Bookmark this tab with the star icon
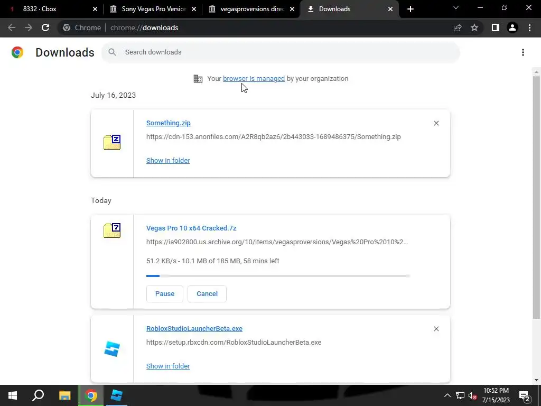 pos(474,27)
